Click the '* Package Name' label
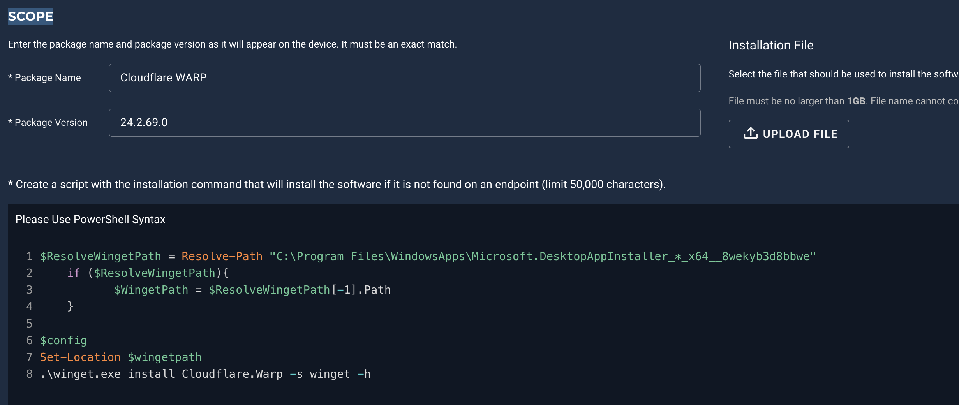 pyautogui.click(x=44, y=78)
